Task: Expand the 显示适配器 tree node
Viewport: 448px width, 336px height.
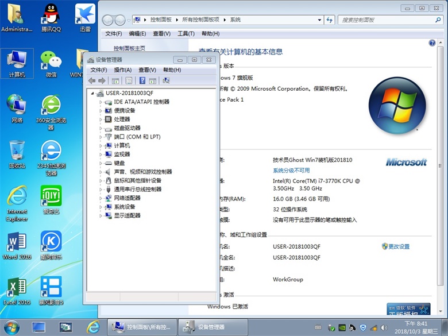Action: (x=101, y=215)
